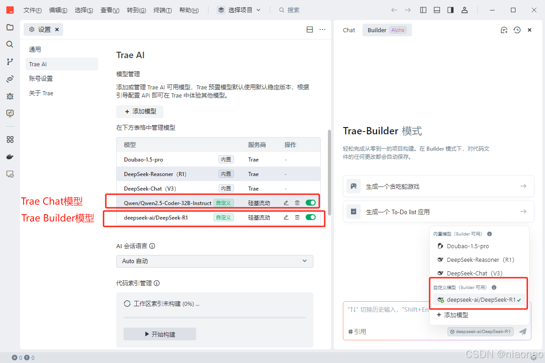
Task: Open the 查看(V) menu
Action: 110,10
